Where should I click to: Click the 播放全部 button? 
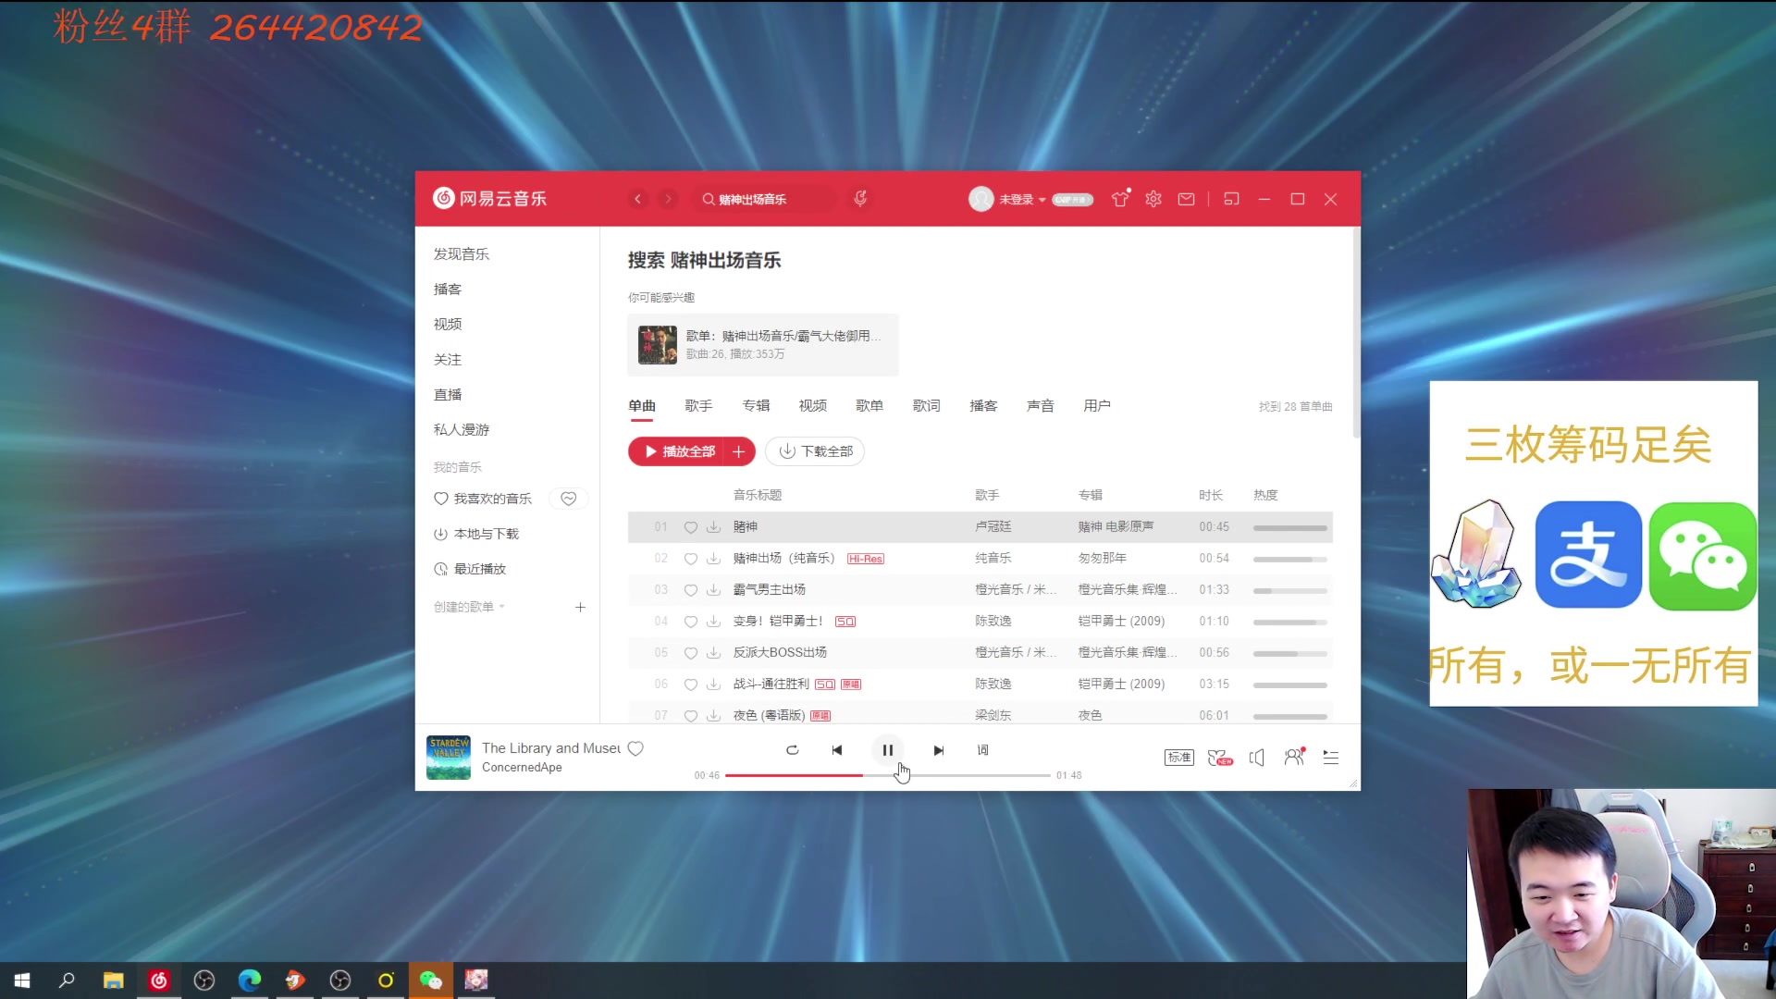tap(679, 451)
